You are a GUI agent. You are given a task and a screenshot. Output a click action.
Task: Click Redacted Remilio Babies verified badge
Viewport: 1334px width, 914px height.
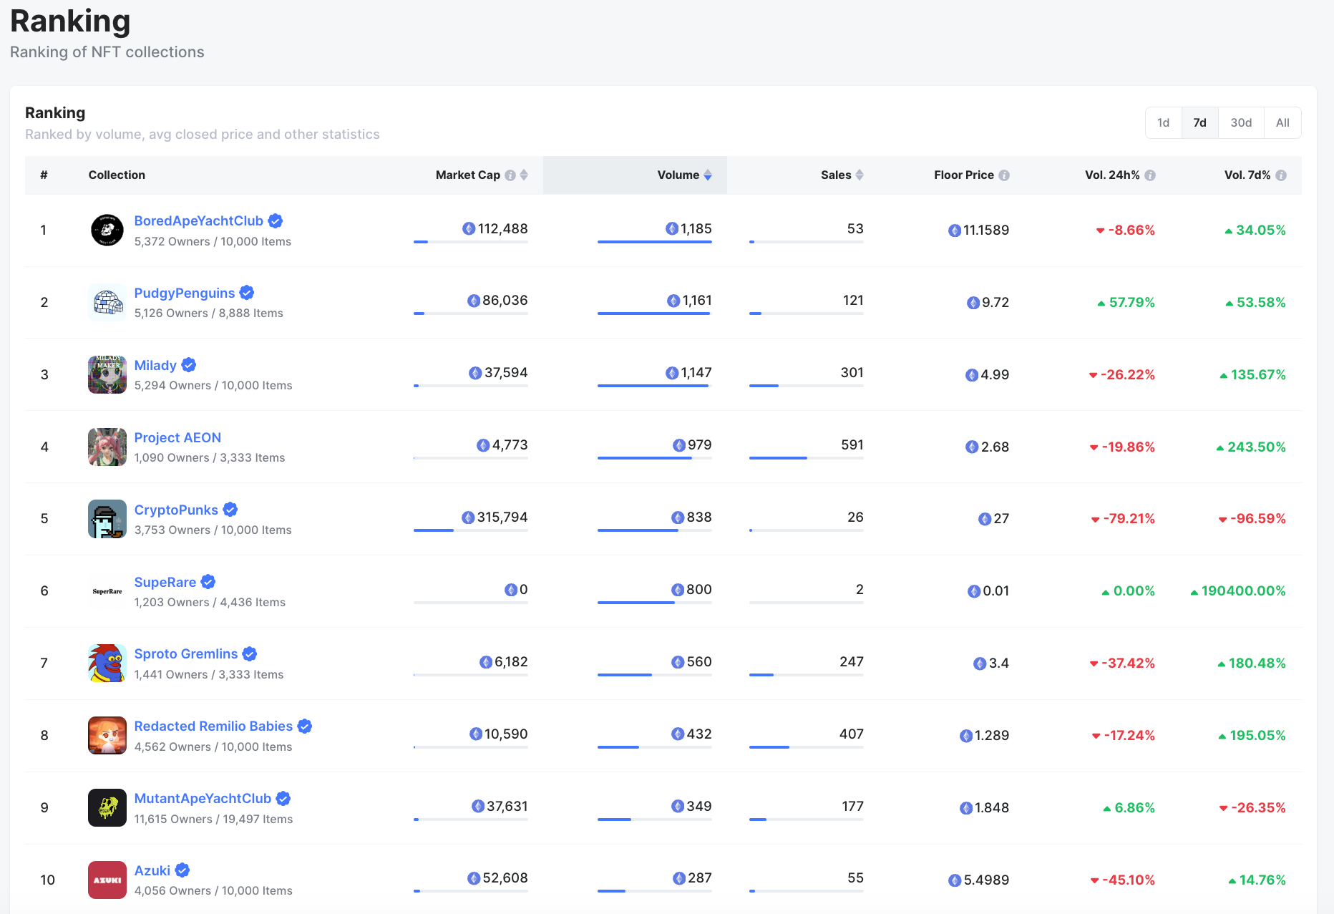point(305,726)
